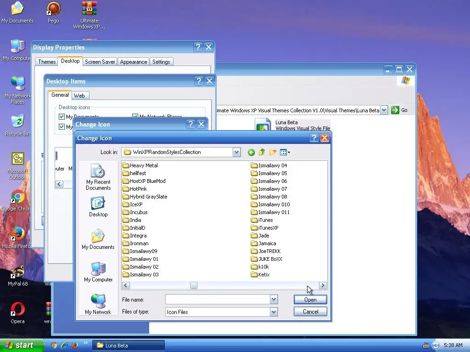Select the Jamaica folder
Image resolution: width=470 pixels, height=352 pixels.
pos(264,243)
